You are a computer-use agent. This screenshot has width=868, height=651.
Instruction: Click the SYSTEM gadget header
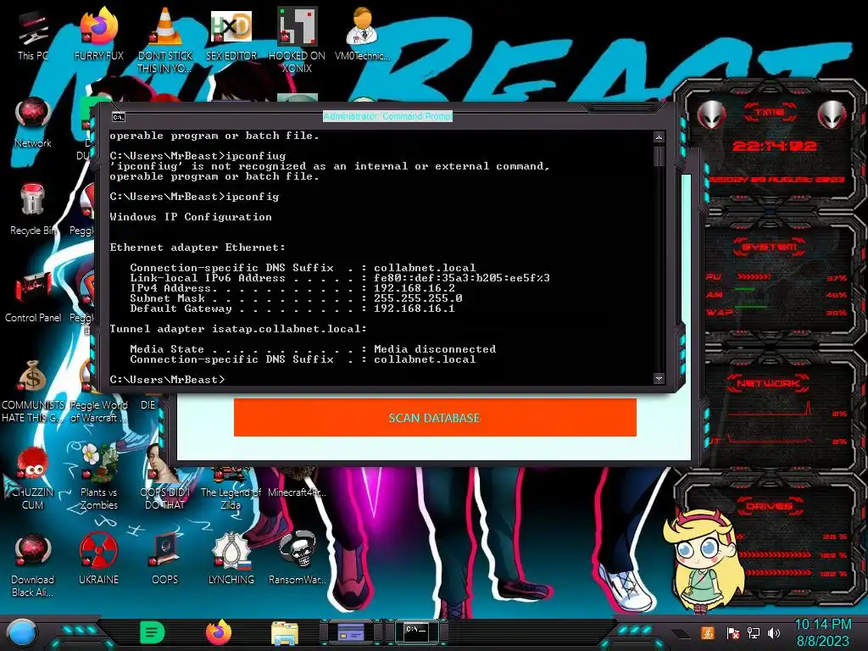[770, 247]
